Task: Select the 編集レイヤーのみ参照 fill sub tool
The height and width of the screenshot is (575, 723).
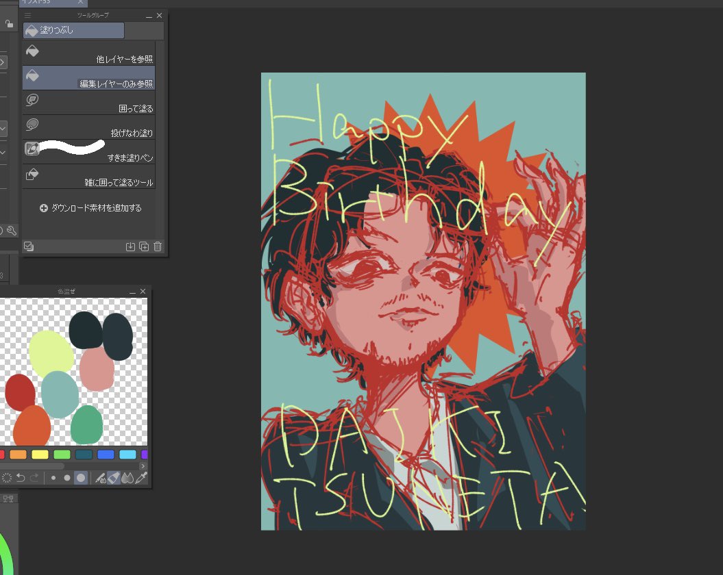Action: [89, 77]
